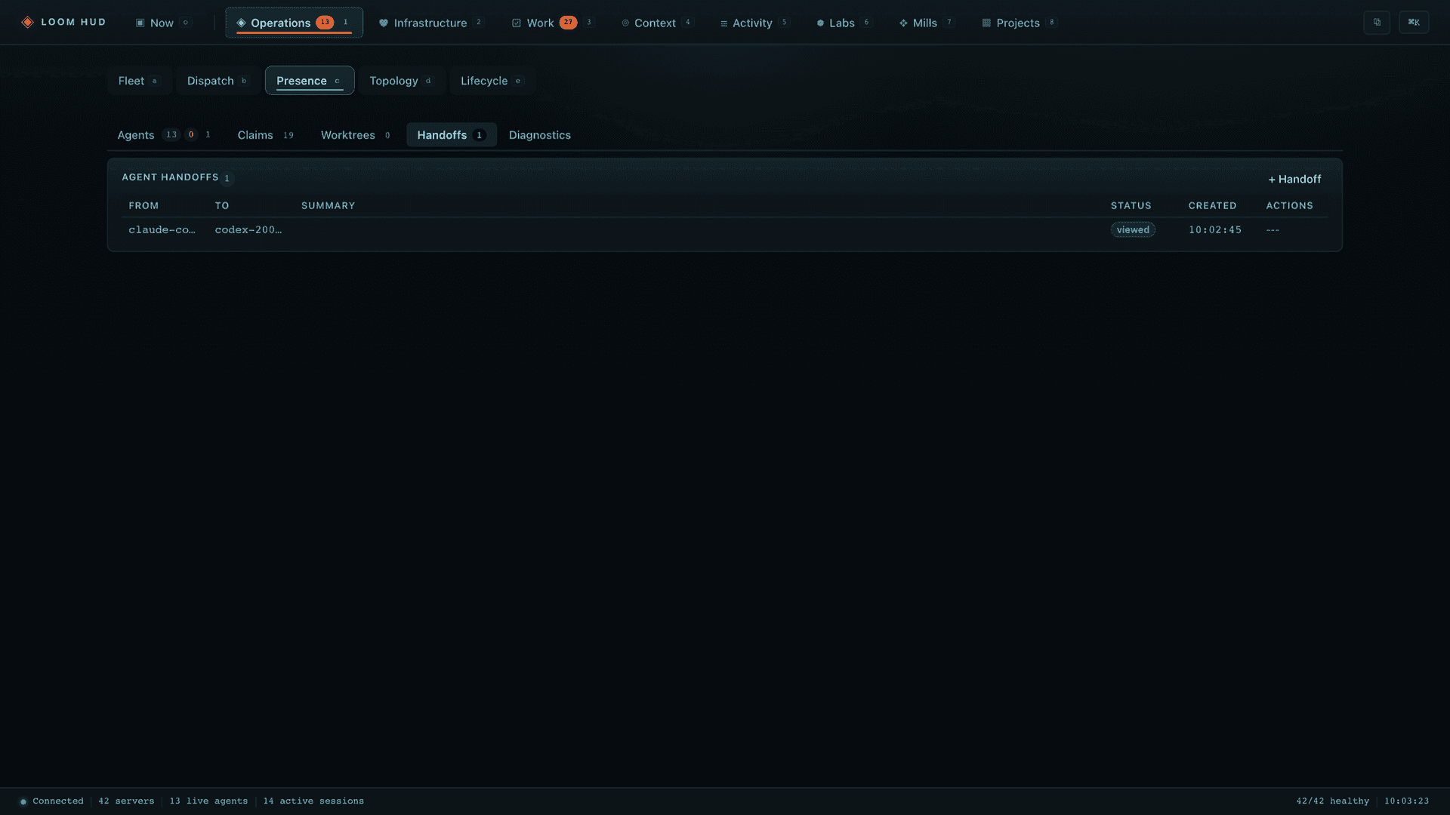This screenshot has width=1450, height=815.
Task: Click the 42 servers status entry
Action: pos(126,801)
